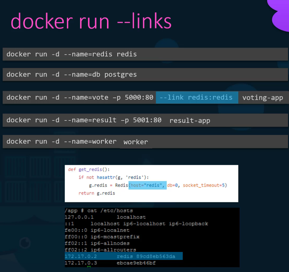Click the 127.0.0.1 localhost hosts entry
The image size is (289, 272).
coord(105,217)
